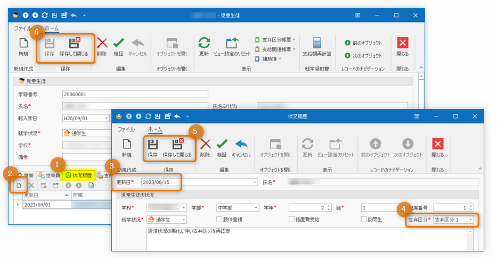Collapse the 状況履歴 ribbon with the chevron
The height and width of the screenshot is (261, 497).
point(480,169)
